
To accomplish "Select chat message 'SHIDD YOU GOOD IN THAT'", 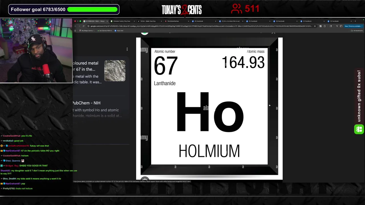I will (33, 166).
